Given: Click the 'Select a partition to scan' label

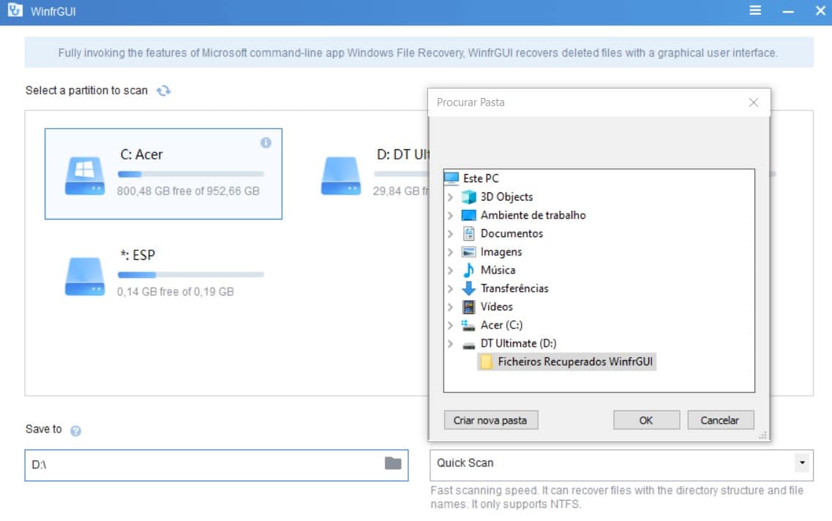Looking at the screenshot, I should 86,91.
